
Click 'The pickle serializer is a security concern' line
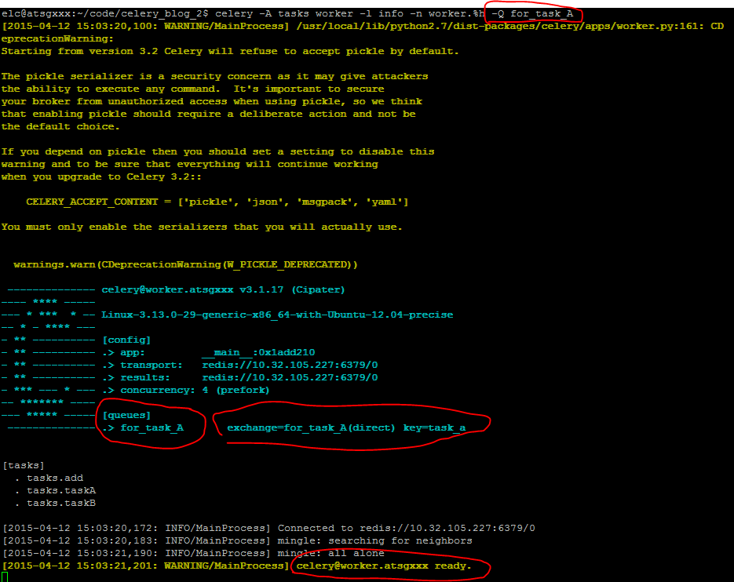pos(214,76)
